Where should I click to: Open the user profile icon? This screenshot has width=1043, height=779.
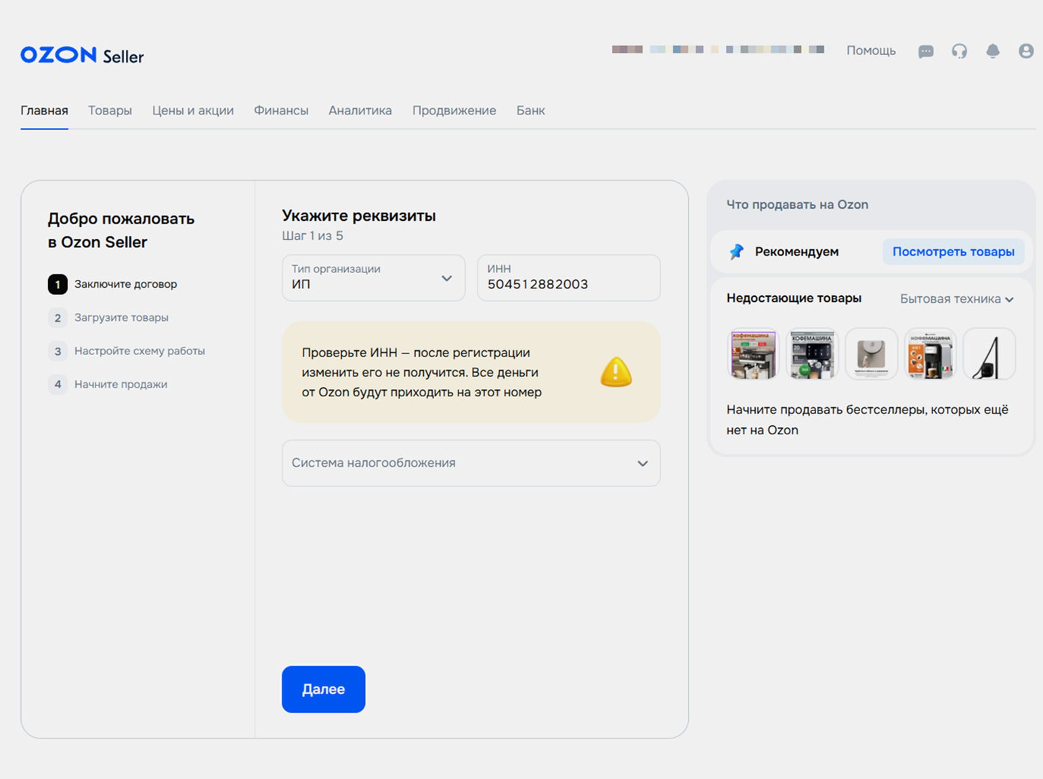click(x=1025, y=51)
